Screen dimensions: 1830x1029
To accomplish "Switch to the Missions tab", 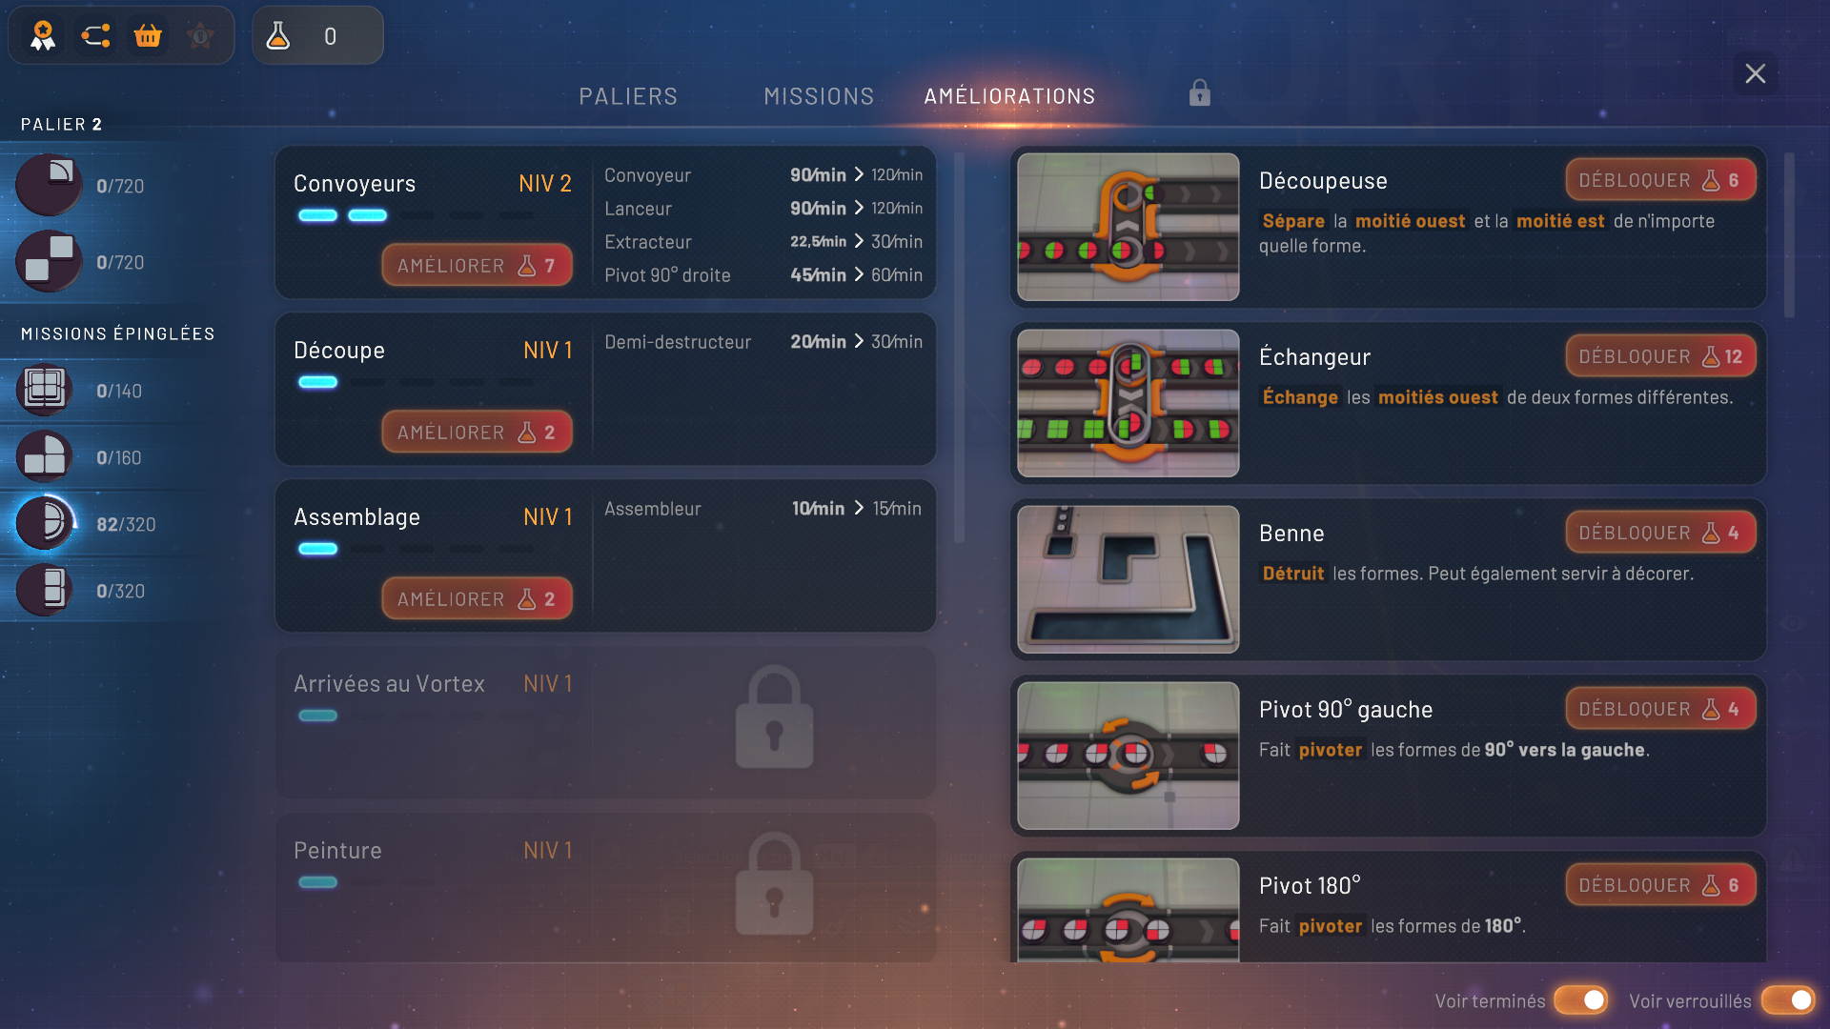I will point(819,96).
